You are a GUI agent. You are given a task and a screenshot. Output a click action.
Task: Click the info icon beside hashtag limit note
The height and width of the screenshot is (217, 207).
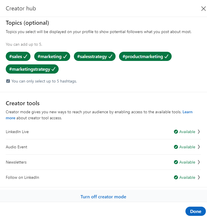point(8,81)
